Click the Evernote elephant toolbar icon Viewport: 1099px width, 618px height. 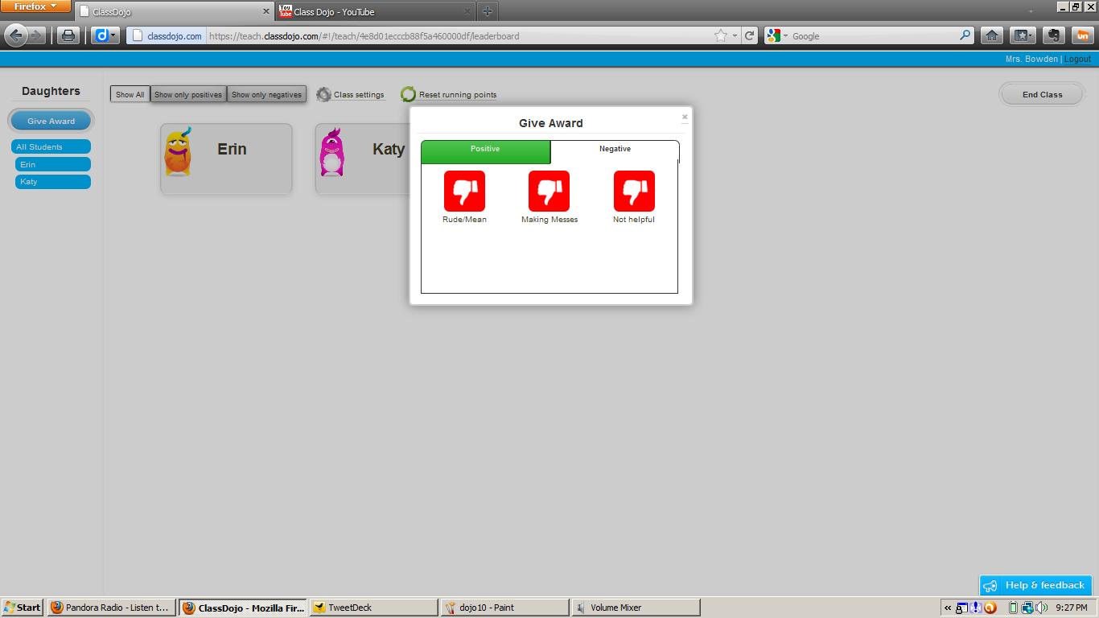pos(1053,35)
